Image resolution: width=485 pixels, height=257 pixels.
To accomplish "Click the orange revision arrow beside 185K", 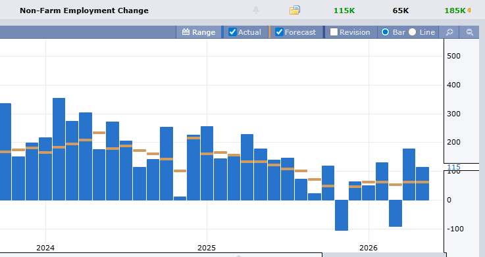I will (x=469, y=11).
